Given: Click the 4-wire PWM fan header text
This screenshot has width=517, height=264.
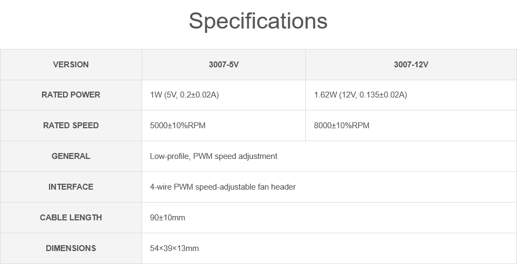Looking at the screenshot, I should [222, 187].
